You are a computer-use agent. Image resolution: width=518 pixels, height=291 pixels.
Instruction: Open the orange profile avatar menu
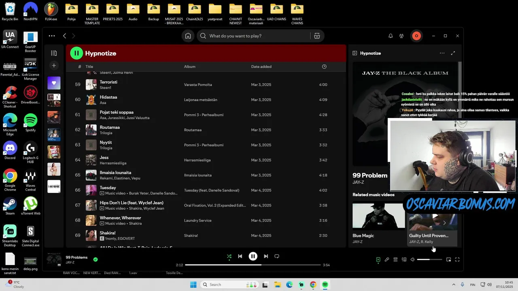[416, 36]
